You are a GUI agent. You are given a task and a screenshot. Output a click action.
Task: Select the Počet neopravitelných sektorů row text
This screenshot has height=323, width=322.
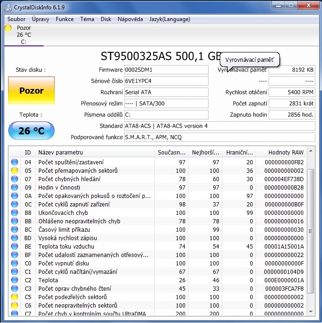[x=78, y=306]
